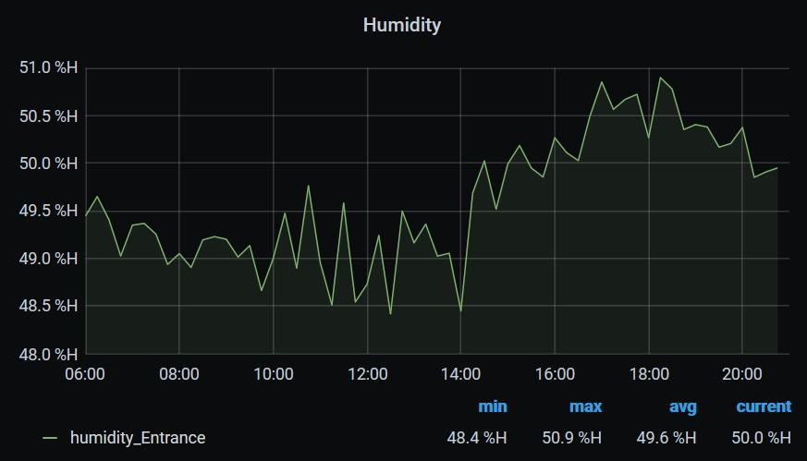Click the 50.0 %H y-axis label
Image resolution: width=807 pixels, height=461 pixels.
tap(47, 164)
